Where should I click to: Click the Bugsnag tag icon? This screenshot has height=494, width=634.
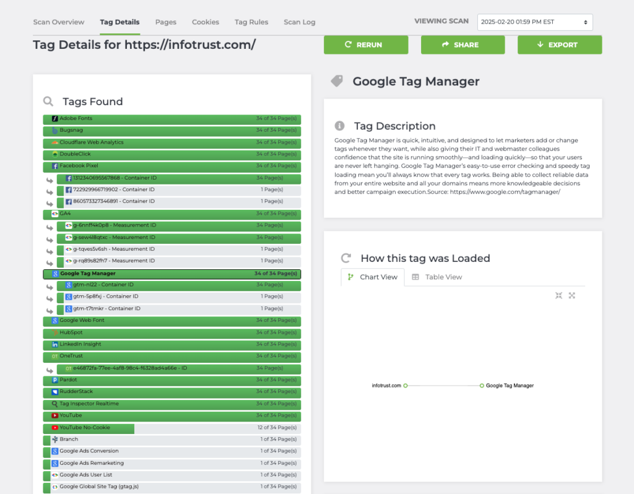click(55, 131)
